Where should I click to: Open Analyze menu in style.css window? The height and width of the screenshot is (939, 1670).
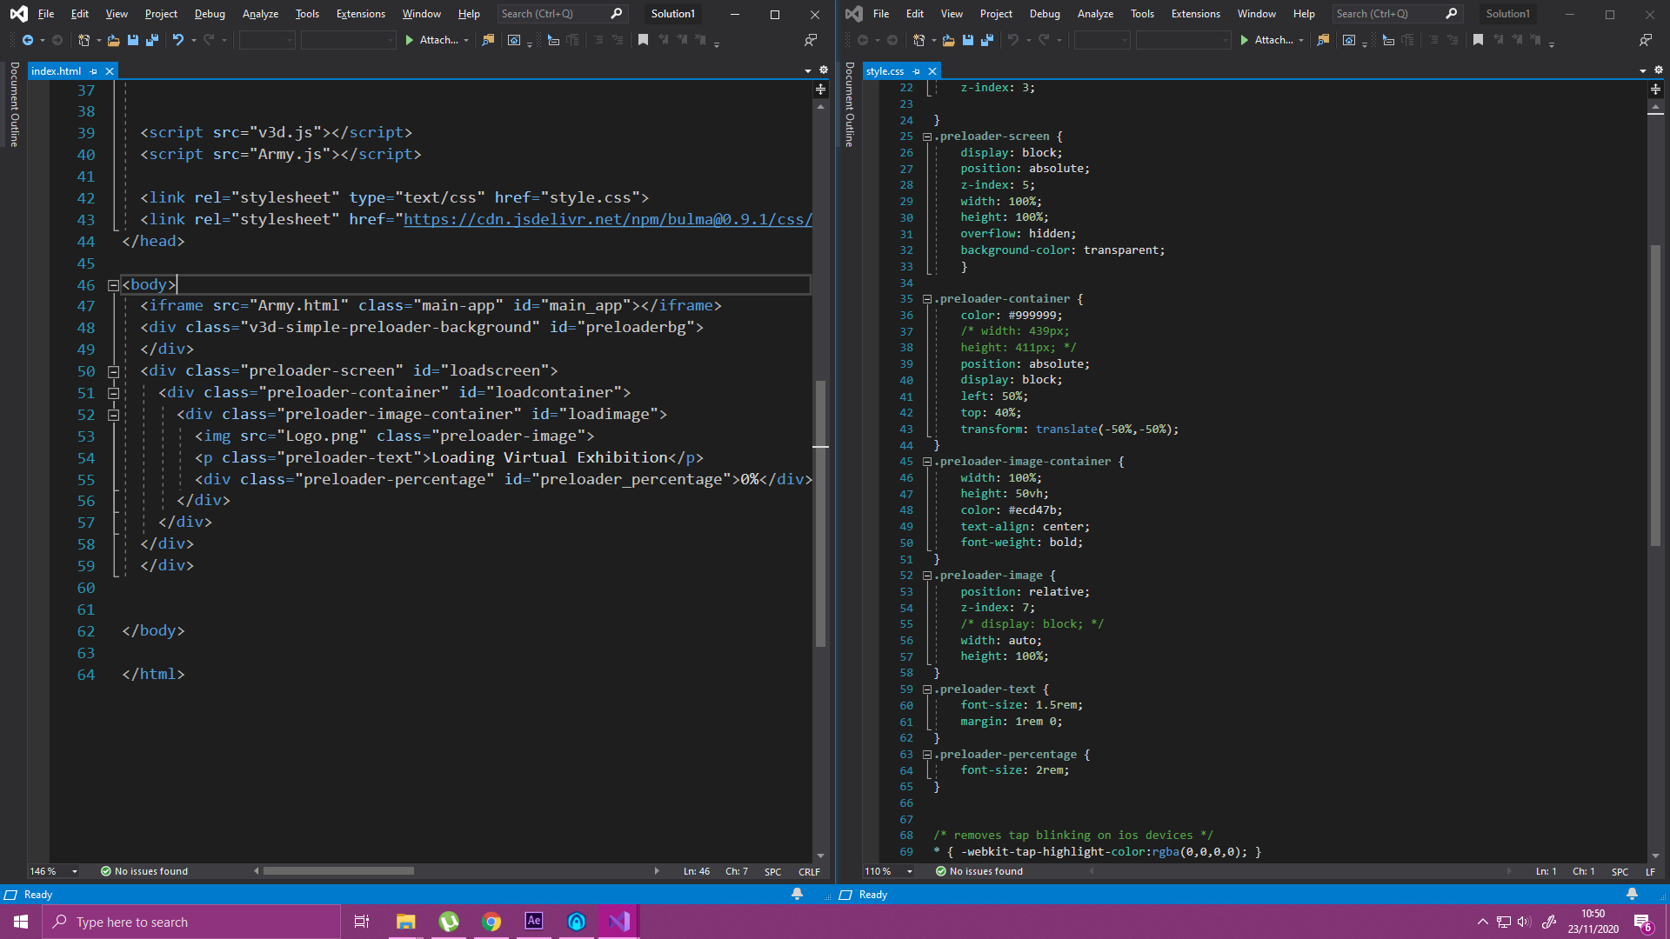click(1095, 14)
